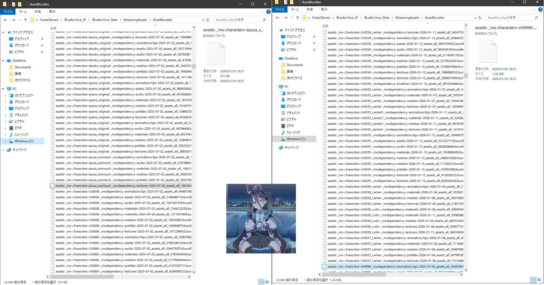Click the search magnifier icon in the right window
The height and width of the screenshot is (285, 544).
click(536, 18)
